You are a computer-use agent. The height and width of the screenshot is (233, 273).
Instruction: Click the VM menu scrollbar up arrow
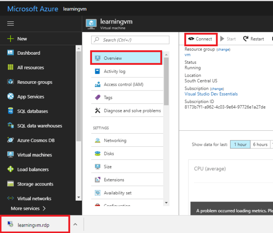pos(166,55)
